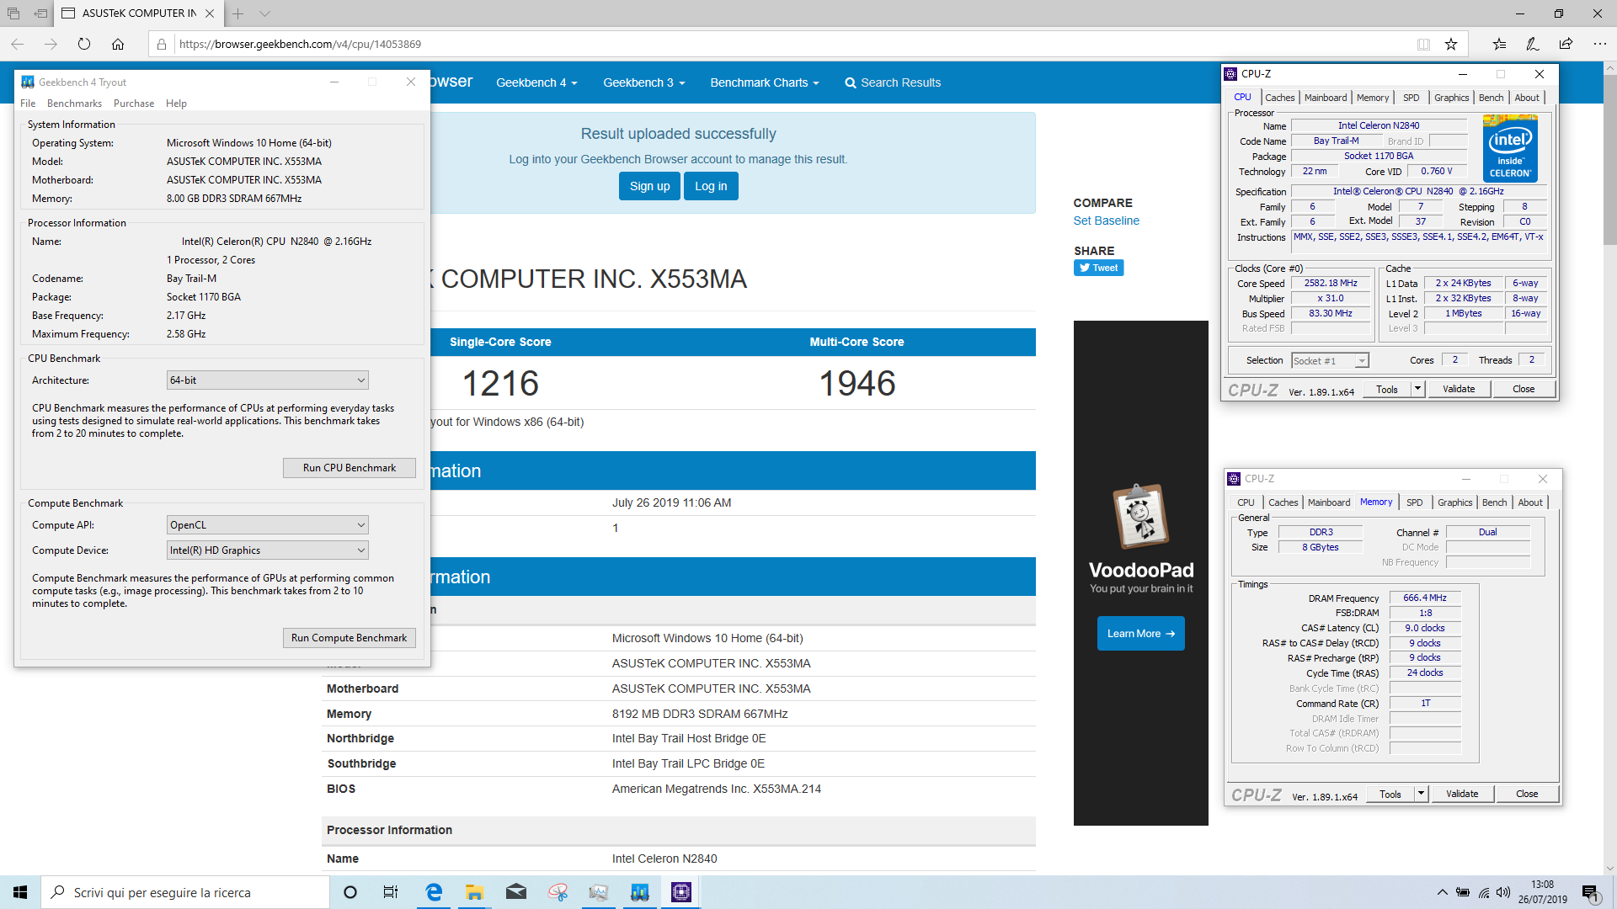Switch to Mainboard tab in upper CPU-Z
The height and width of the screenshot is (909, 1617).
click(1326, 98)
